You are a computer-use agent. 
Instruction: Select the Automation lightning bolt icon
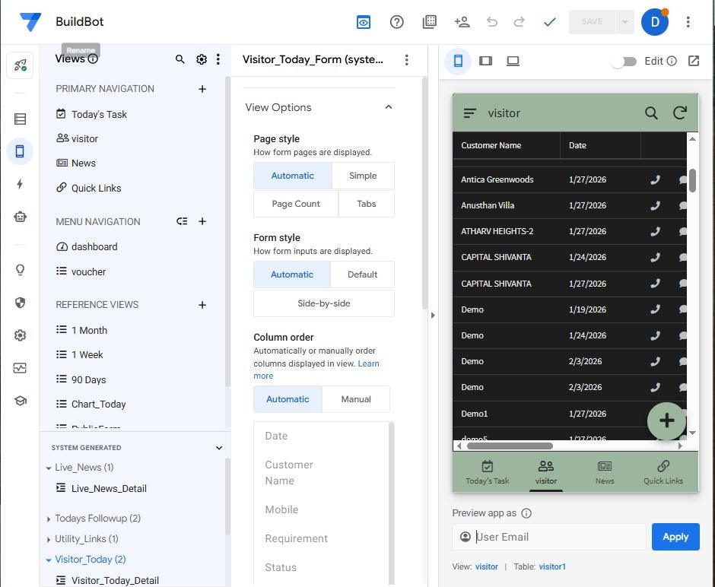20,182
